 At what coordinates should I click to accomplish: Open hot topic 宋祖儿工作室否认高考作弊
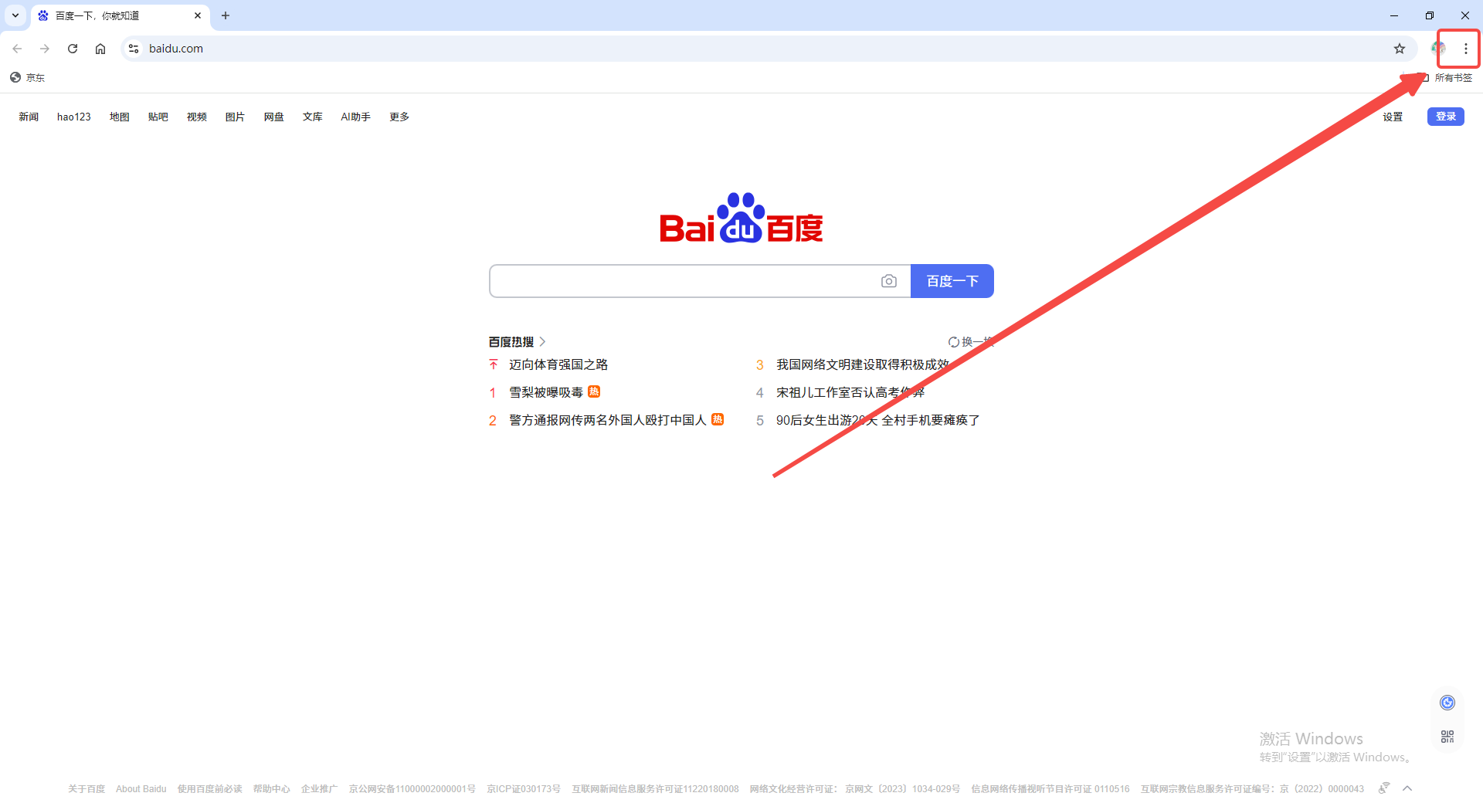point(850,392)
